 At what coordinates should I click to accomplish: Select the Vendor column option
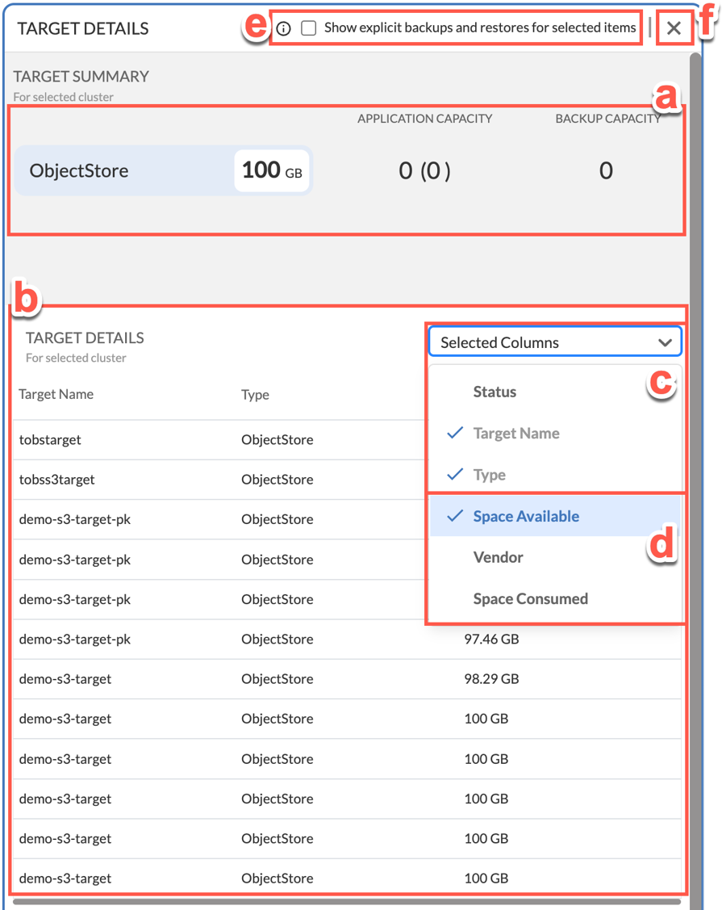[498, 557]
